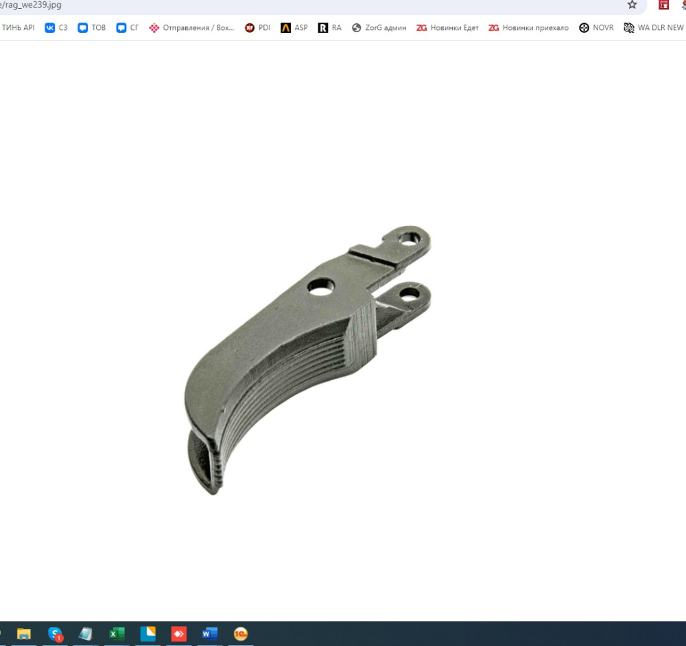Open the ZorG админ bookmark

(x=379, y=27)
